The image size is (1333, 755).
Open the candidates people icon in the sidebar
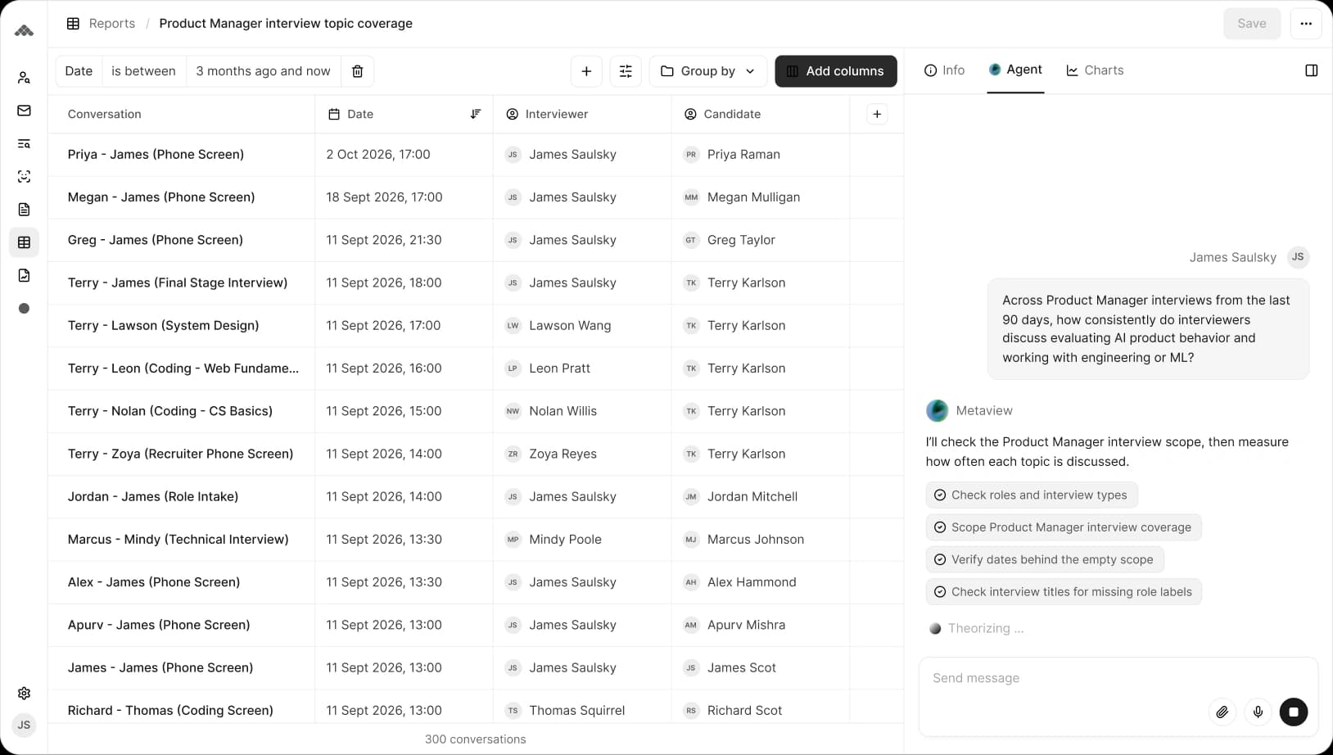pyautogui.click(x=24, y=78)
